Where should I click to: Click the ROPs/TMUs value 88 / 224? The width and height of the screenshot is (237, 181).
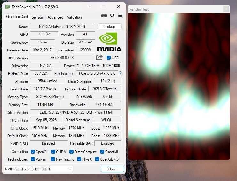(41, 73)
